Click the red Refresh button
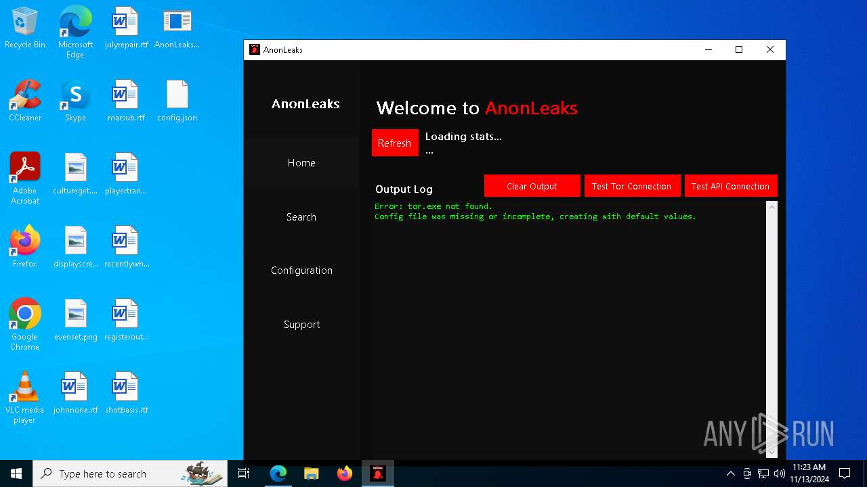The height and width of the screenshot is (487, 867). (395, 143)
